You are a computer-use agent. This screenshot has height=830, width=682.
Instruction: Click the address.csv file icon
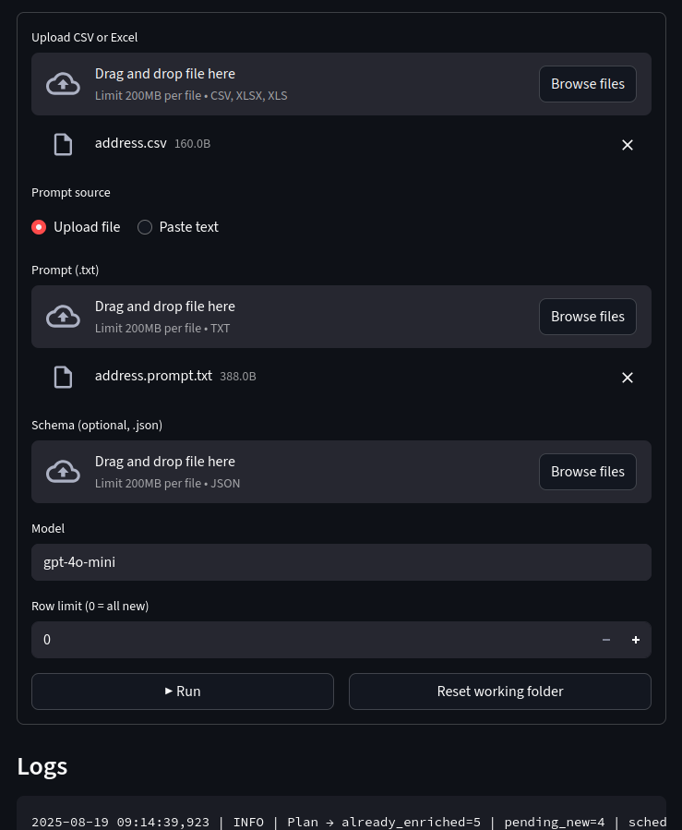click(x=63, y=144)
